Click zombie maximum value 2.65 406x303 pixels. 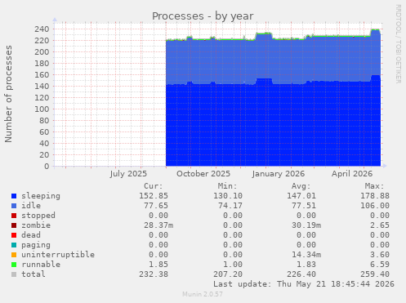pos(380,225)
